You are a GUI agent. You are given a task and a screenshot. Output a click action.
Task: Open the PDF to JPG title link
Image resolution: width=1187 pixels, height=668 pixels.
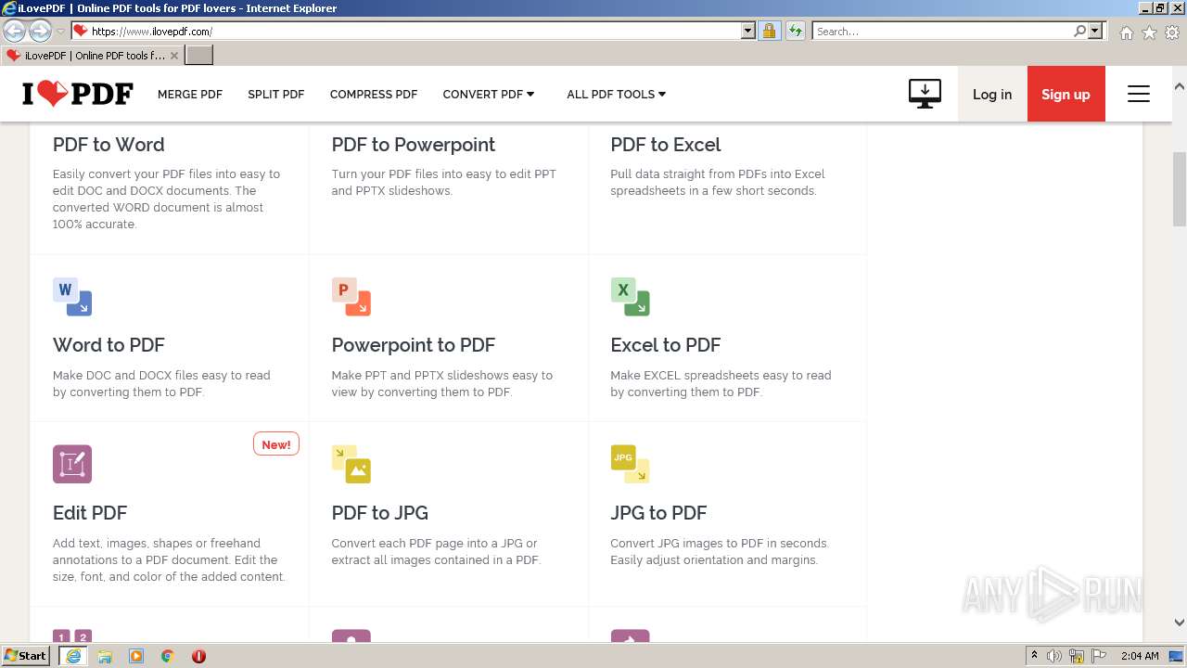click(x=380, y=513)
